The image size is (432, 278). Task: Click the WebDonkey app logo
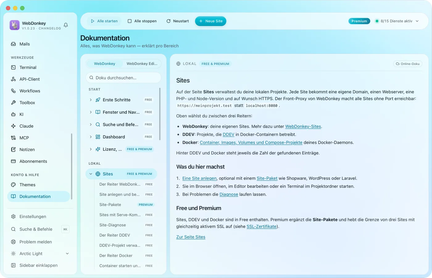[15, 25]
